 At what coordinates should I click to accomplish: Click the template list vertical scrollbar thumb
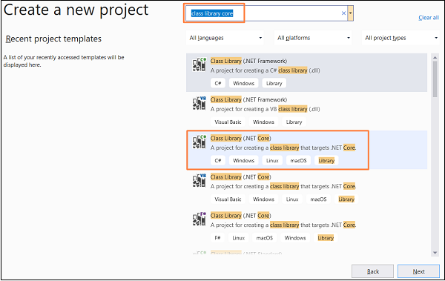[x=435, y=79]
